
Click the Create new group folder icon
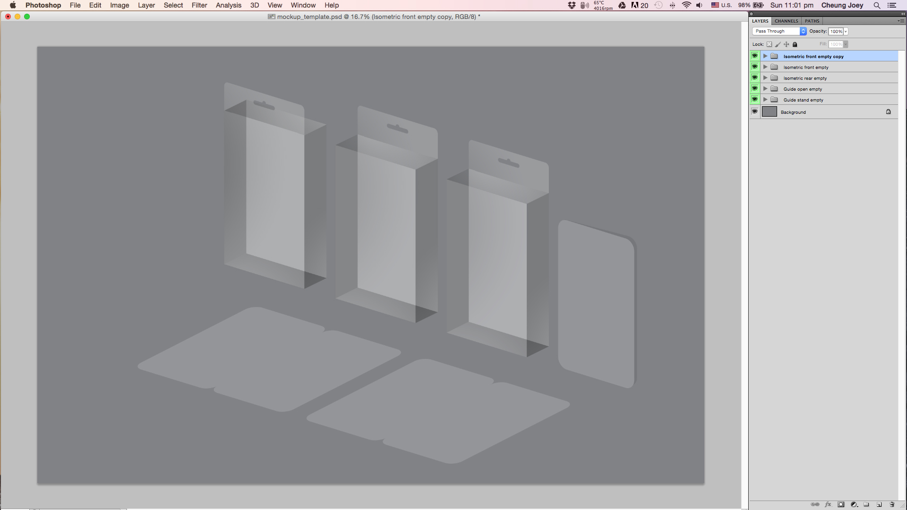[x=866, y=504]
